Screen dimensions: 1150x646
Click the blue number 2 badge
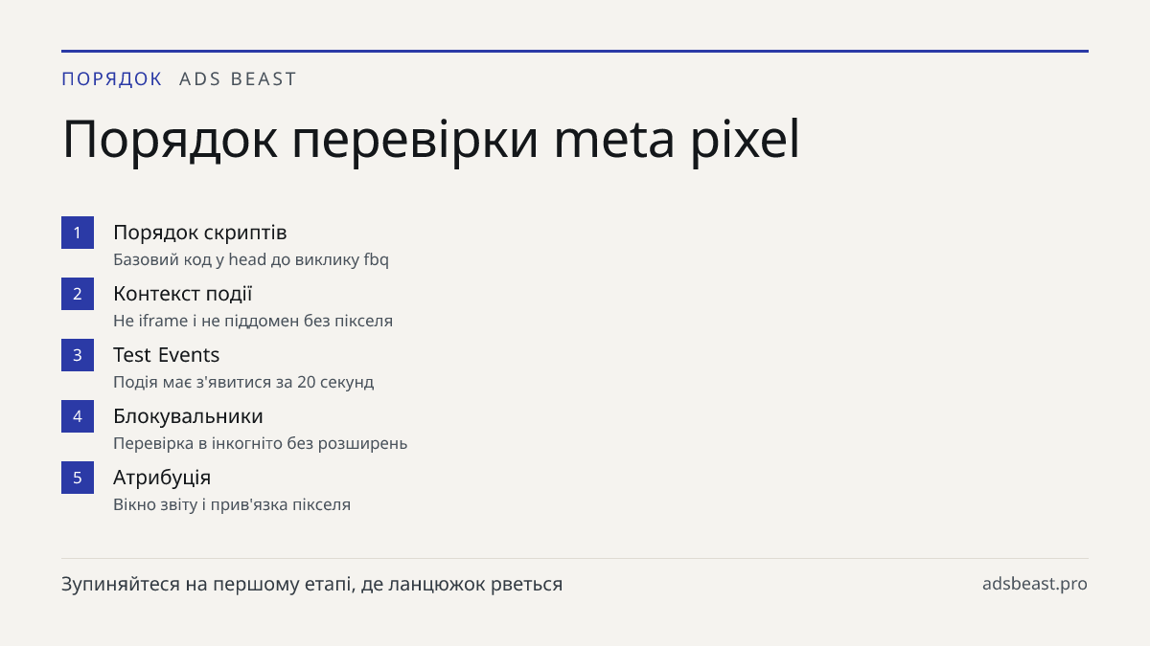[x=78, y=294]
